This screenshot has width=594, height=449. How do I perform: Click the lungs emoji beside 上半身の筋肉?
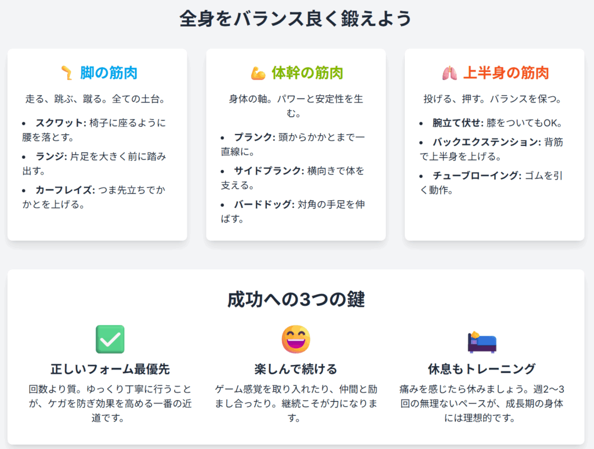(449, 73)
